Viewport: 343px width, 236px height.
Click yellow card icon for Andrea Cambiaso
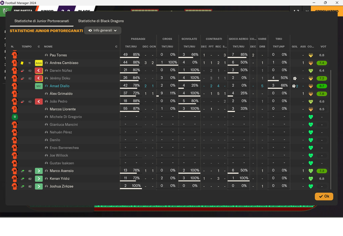[x=22, y=63]
